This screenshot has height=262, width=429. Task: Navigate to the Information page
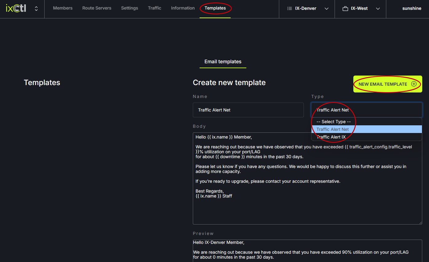point(183,8)
